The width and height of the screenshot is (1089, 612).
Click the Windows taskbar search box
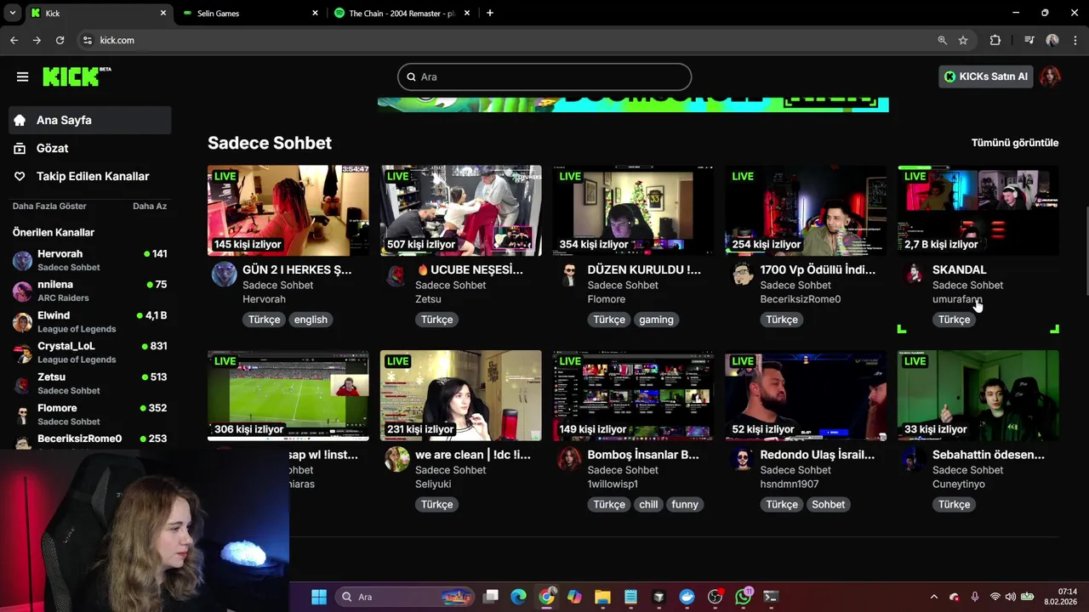pyautogui.click(x=404, y=597)
